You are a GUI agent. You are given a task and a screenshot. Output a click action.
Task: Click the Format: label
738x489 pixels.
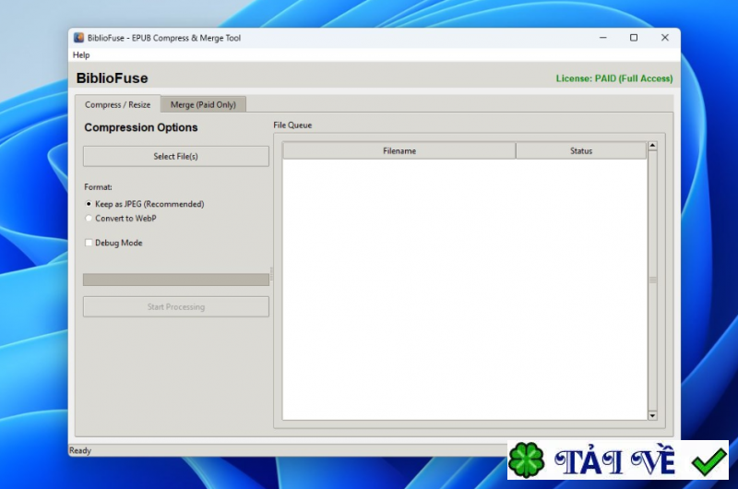click(x=98, y=187)
